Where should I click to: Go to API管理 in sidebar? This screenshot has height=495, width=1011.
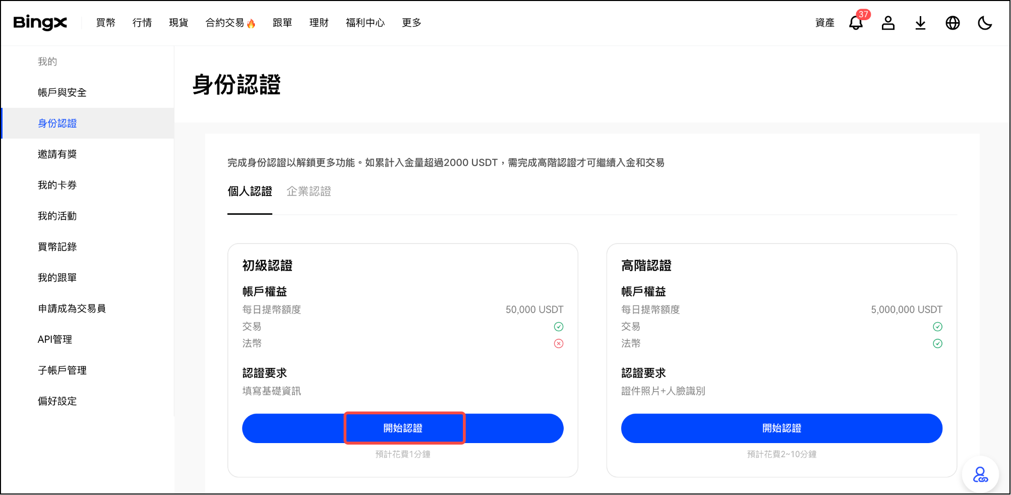click(55, 340)
